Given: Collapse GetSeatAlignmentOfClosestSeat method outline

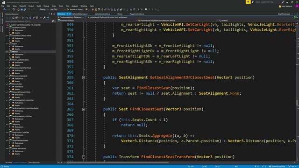Looking at the screenshot, I should [x=84, y=77].
